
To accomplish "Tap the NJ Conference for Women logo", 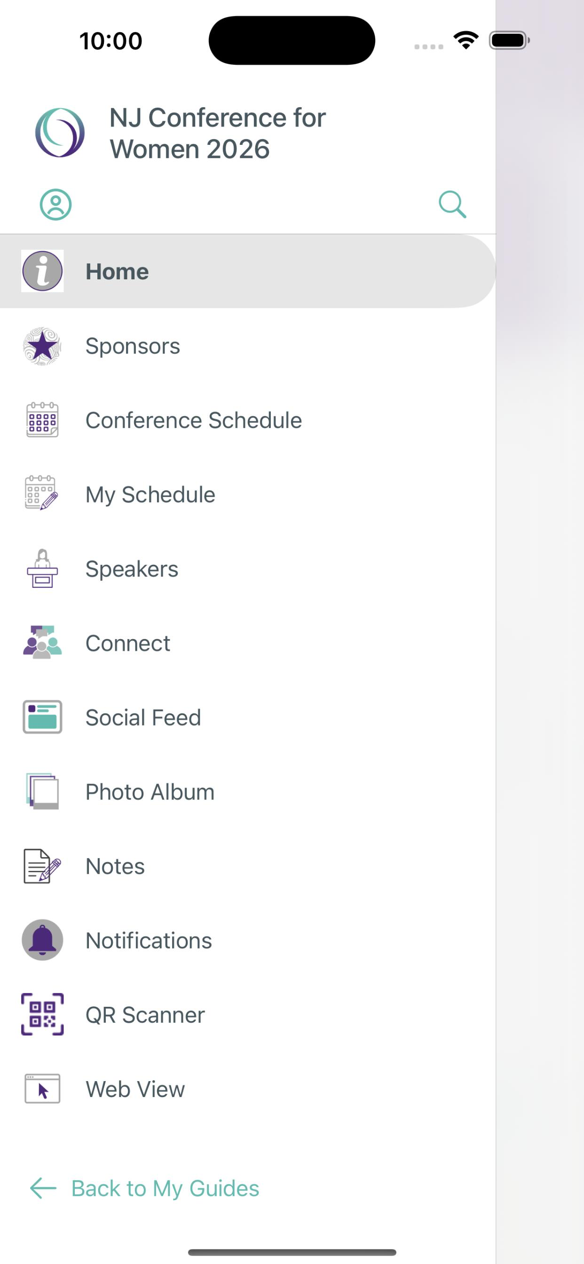I will point(60,133).
